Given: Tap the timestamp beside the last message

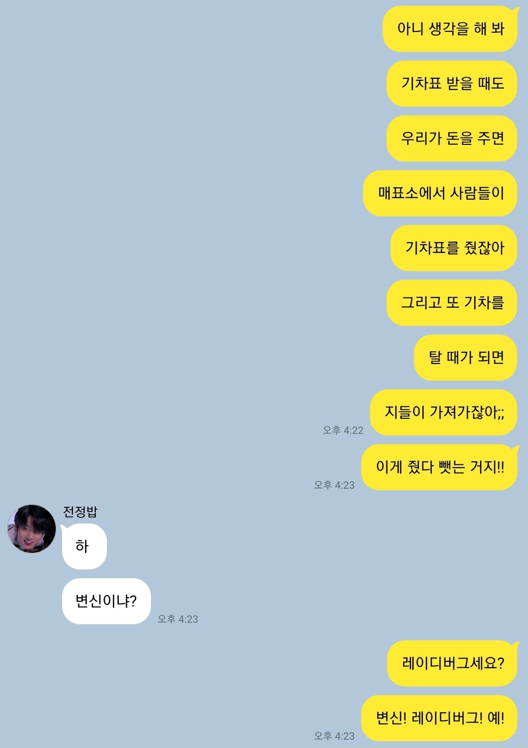Looking at the screenshot, I should pyautogui.click(x=334, y=736).
